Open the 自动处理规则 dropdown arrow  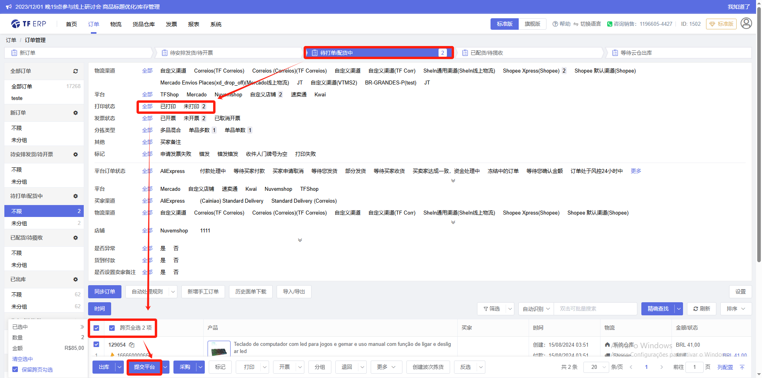[173, 292]
